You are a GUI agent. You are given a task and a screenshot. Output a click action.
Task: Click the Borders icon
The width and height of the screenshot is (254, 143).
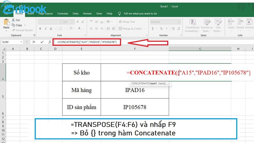click(61, 29)
